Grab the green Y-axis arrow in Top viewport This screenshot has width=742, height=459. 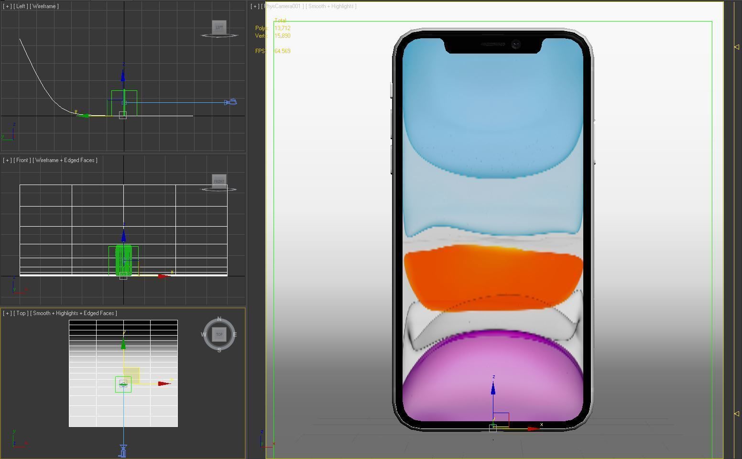[123, 344]
